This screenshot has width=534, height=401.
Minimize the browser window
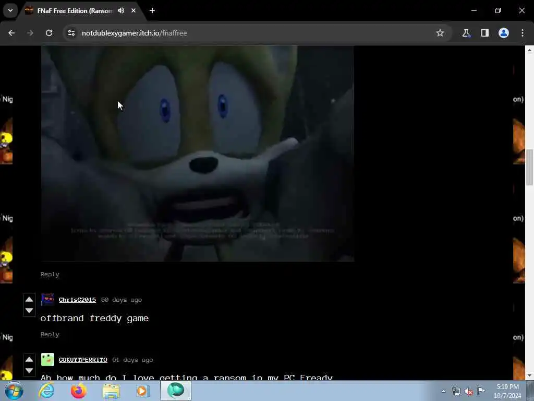coord(474,10)
